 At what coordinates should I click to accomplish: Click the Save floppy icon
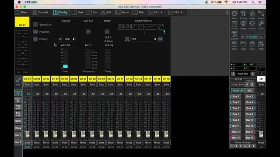[234, 44]
